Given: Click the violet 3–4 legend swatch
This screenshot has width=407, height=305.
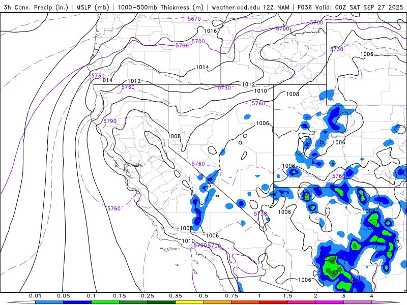Looking at the screenshot, I should (358, 302).
